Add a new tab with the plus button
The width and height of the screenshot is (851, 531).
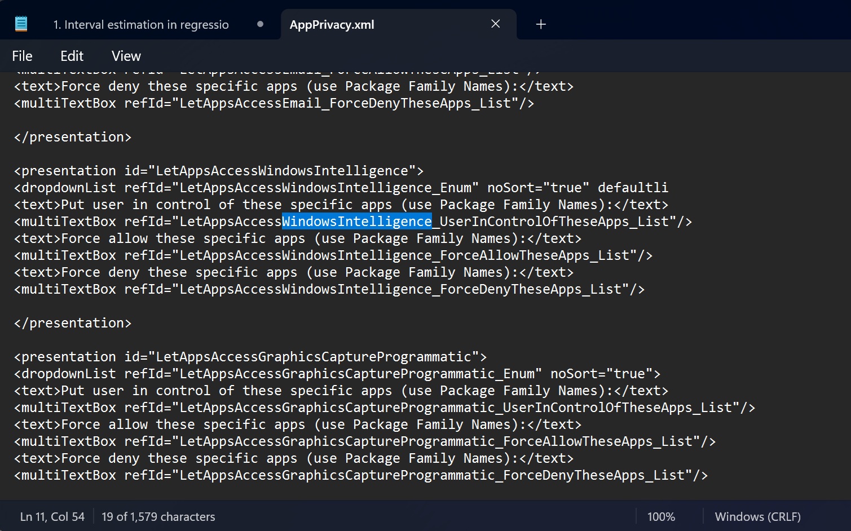coord(541,24)
